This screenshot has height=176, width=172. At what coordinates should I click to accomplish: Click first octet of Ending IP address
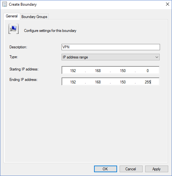(x=73, y=82)
